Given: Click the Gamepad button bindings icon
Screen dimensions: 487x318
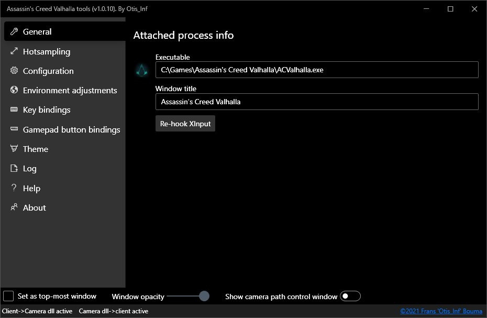Looking at the screenshot, I should [x=14, y=129].
